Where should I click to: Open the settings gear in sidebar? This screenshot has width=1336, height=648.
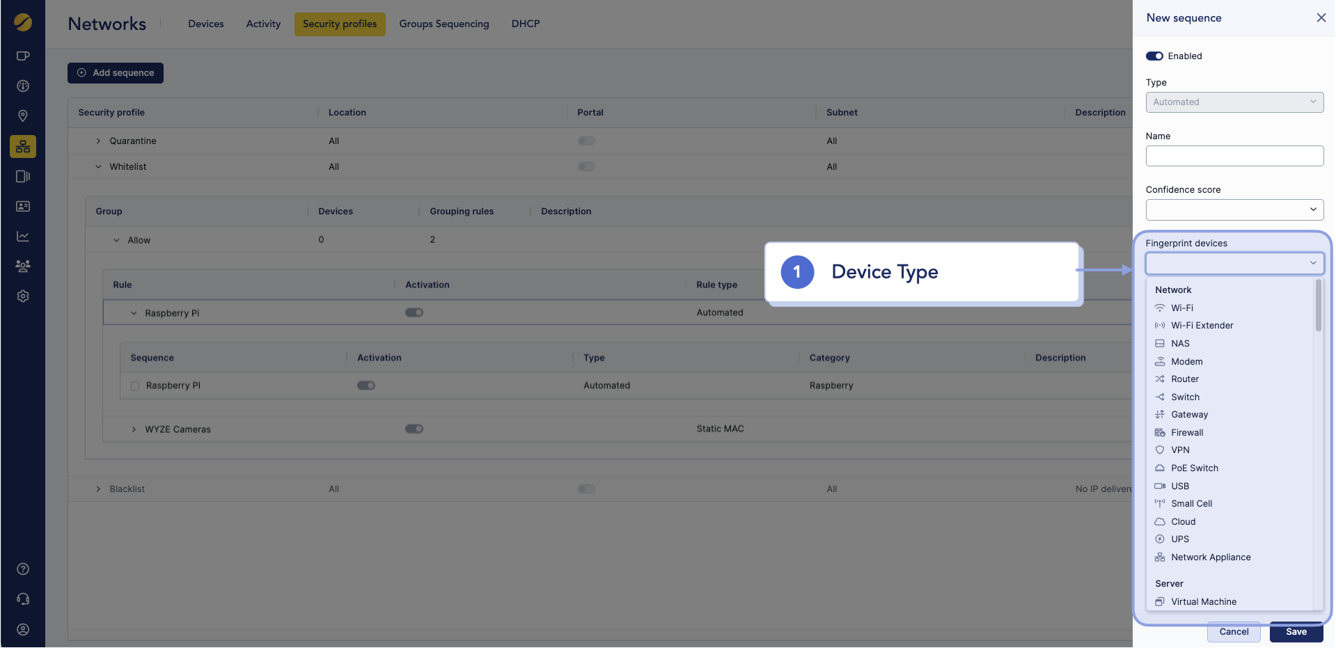[x=23, y=297]
